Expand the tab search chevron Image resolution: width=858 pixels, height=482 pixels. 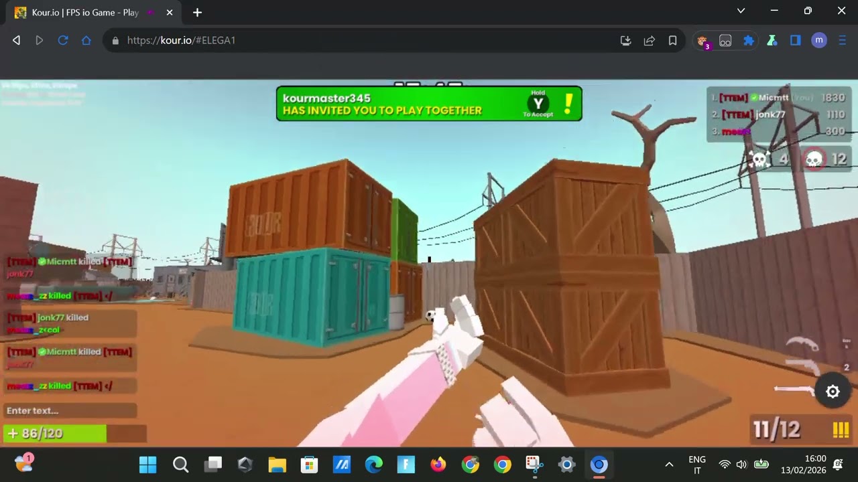[x=741, y=11]
